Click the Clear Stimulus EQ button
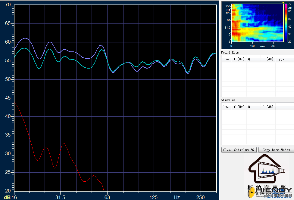 [239, 150]
